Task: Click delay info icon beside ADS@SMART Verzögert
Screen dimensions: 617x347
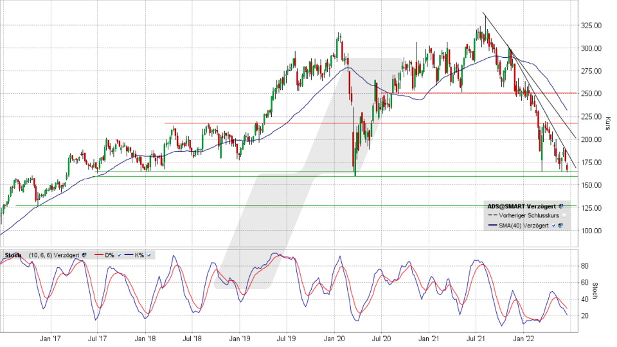Action: (560, 206)
